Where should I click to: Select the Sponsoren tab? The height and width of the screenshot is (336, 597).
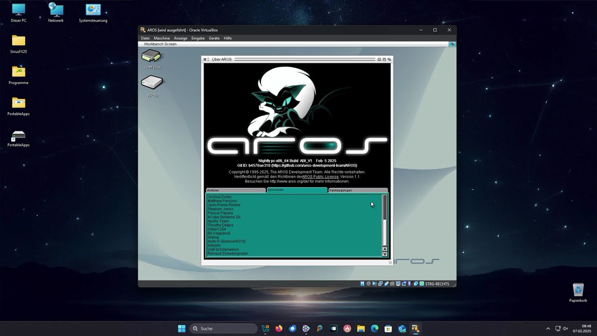click(297, 190)
